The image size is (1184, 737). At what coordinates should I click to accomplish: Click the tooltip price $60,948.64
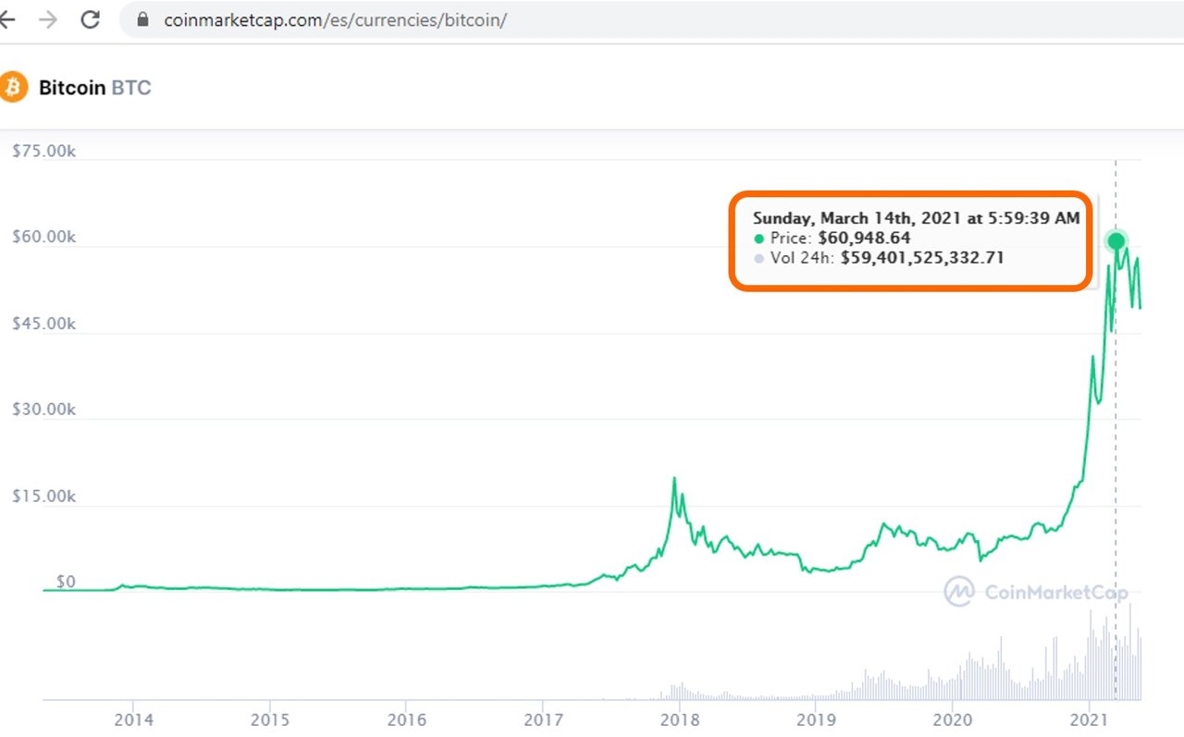tap(864, 239)
